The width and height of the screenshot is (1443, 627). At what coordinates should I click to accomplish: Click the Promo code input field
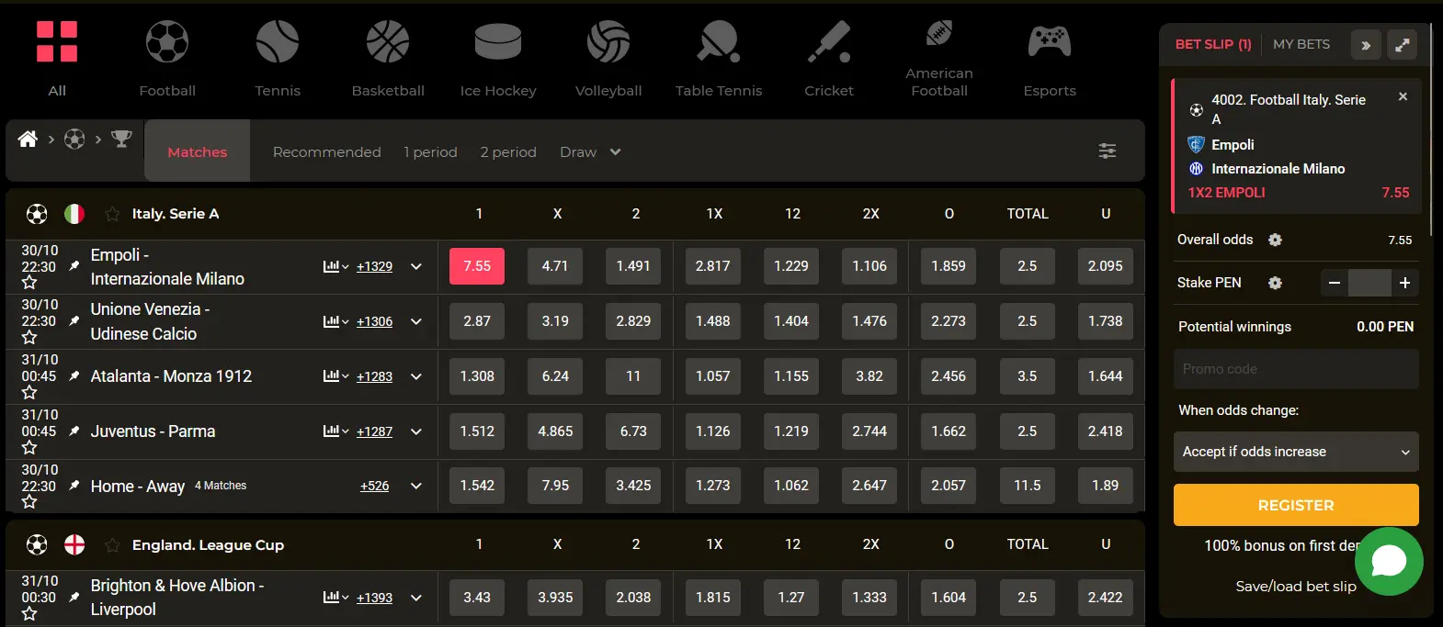[x=1296, y=369]
